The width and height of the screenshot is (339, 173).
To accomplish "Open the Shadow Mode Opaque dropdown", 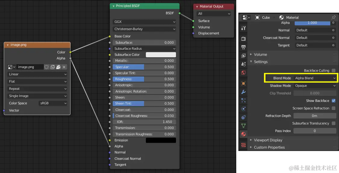I will tap(315, 86).
